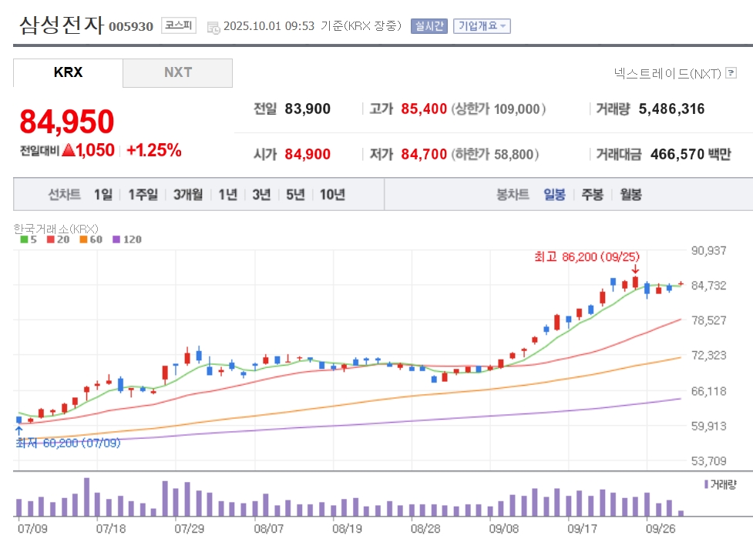
Task: Show the 1일 line chart
Action: click(x=103, y=195)
